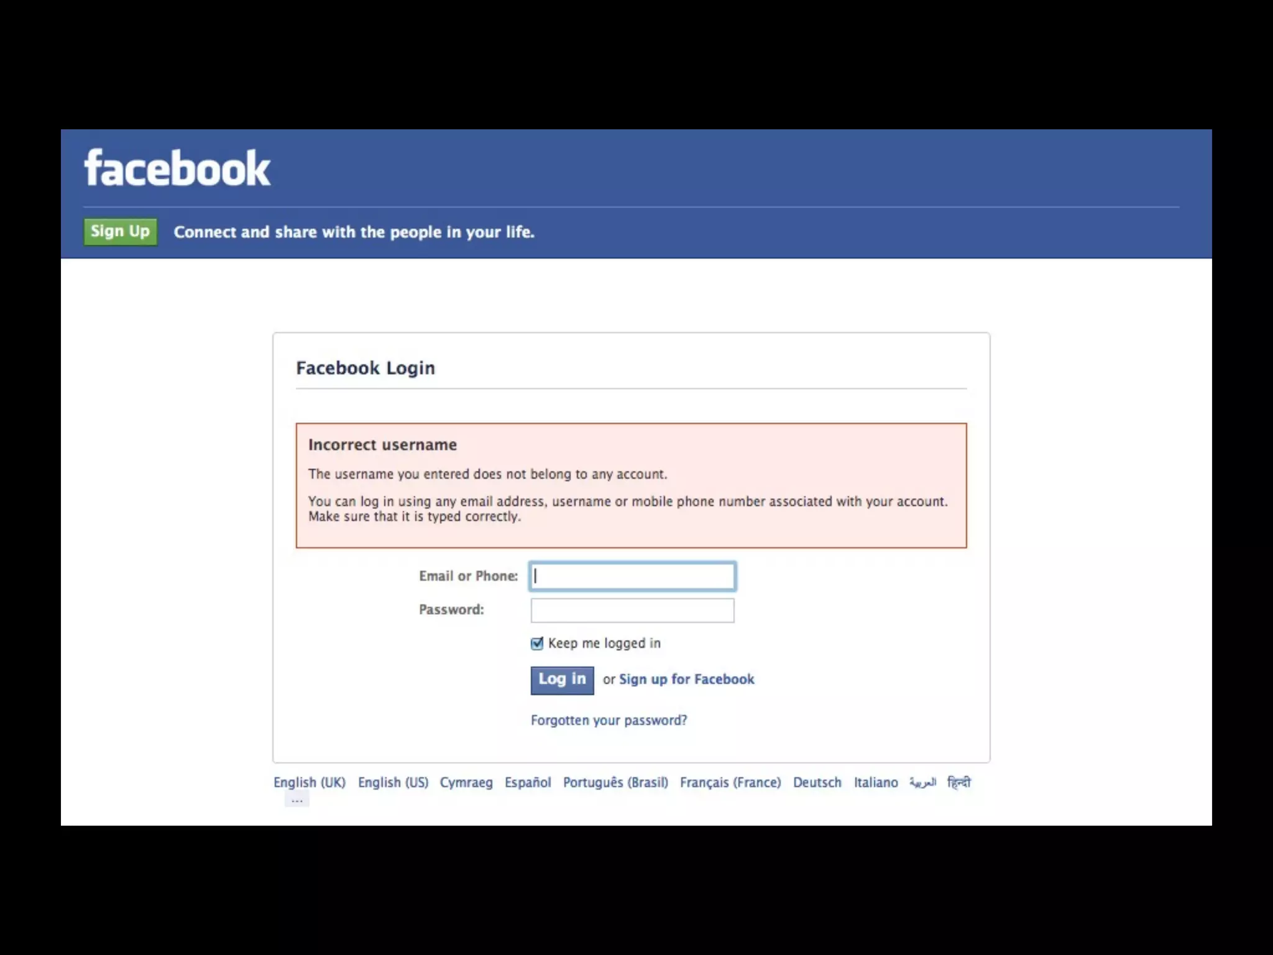The image size is (1273, 955).
Task: Choose the Hindi language link
Action: 958,782
